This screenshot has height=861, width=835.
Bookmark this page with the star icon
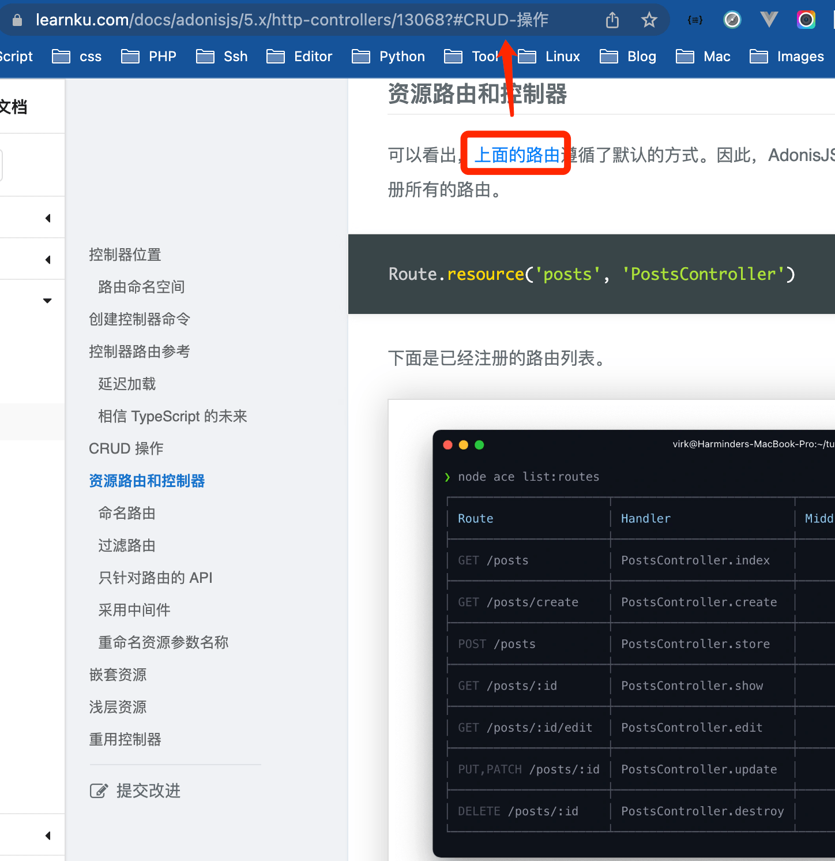coord(649,20)
